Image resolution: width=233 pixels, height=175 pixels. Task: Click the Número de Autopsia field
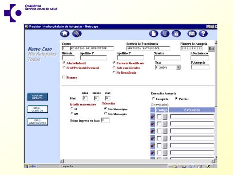(x=192, y=48)
